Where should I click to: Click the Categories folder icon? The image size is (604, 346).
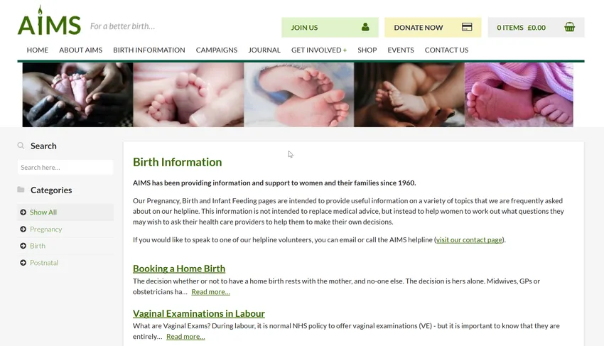(x=21, y=190)
